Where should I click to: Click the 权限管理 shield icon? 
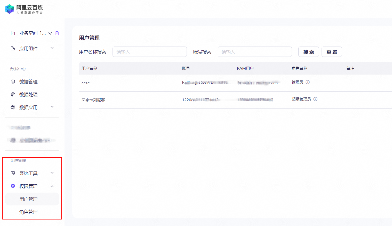point(13,186)
